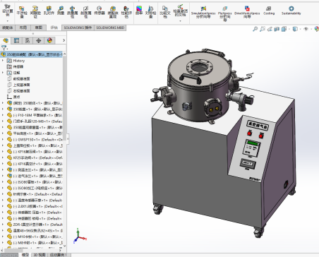Toggle Section View in view toolbar
The height and width of the screenshot is (257, 319).
277,29
